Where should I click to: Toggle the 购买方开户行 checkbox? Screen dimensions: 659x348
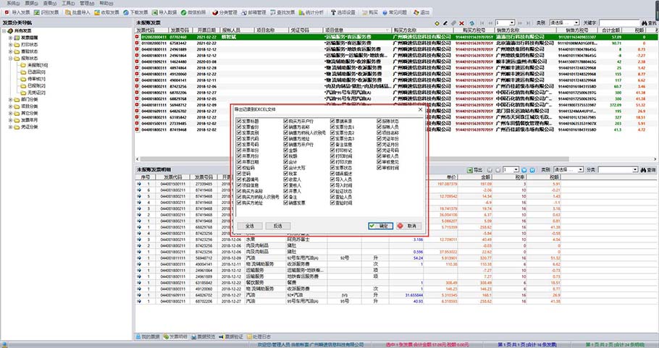[x=286, y=120]
